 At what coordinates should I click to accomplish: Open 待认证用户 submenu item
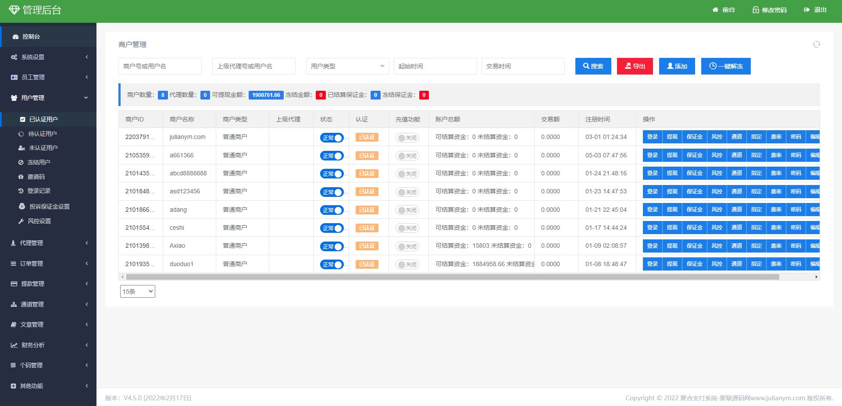(48, 134)
